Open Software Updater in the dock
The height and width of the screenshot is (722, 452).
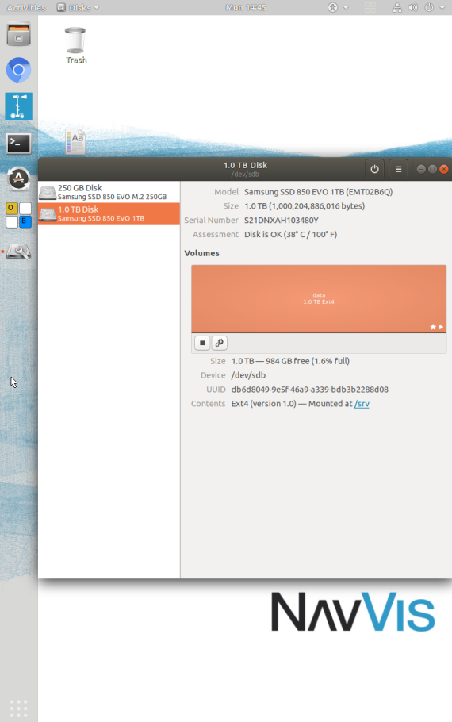point(18,179)
